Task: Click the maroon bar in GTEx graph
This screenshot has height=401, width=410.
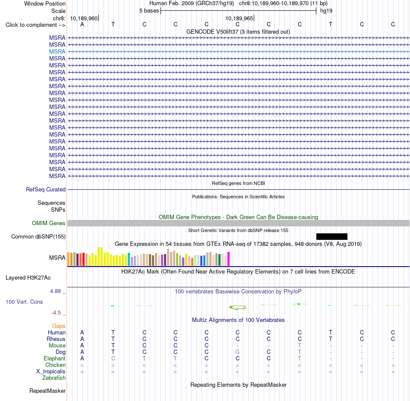Action: pos(77,260)
